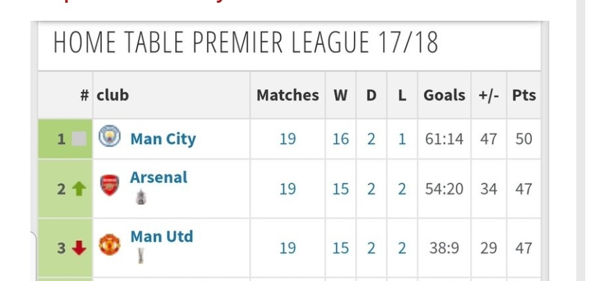Select the Matches column header

pos(287,95)
